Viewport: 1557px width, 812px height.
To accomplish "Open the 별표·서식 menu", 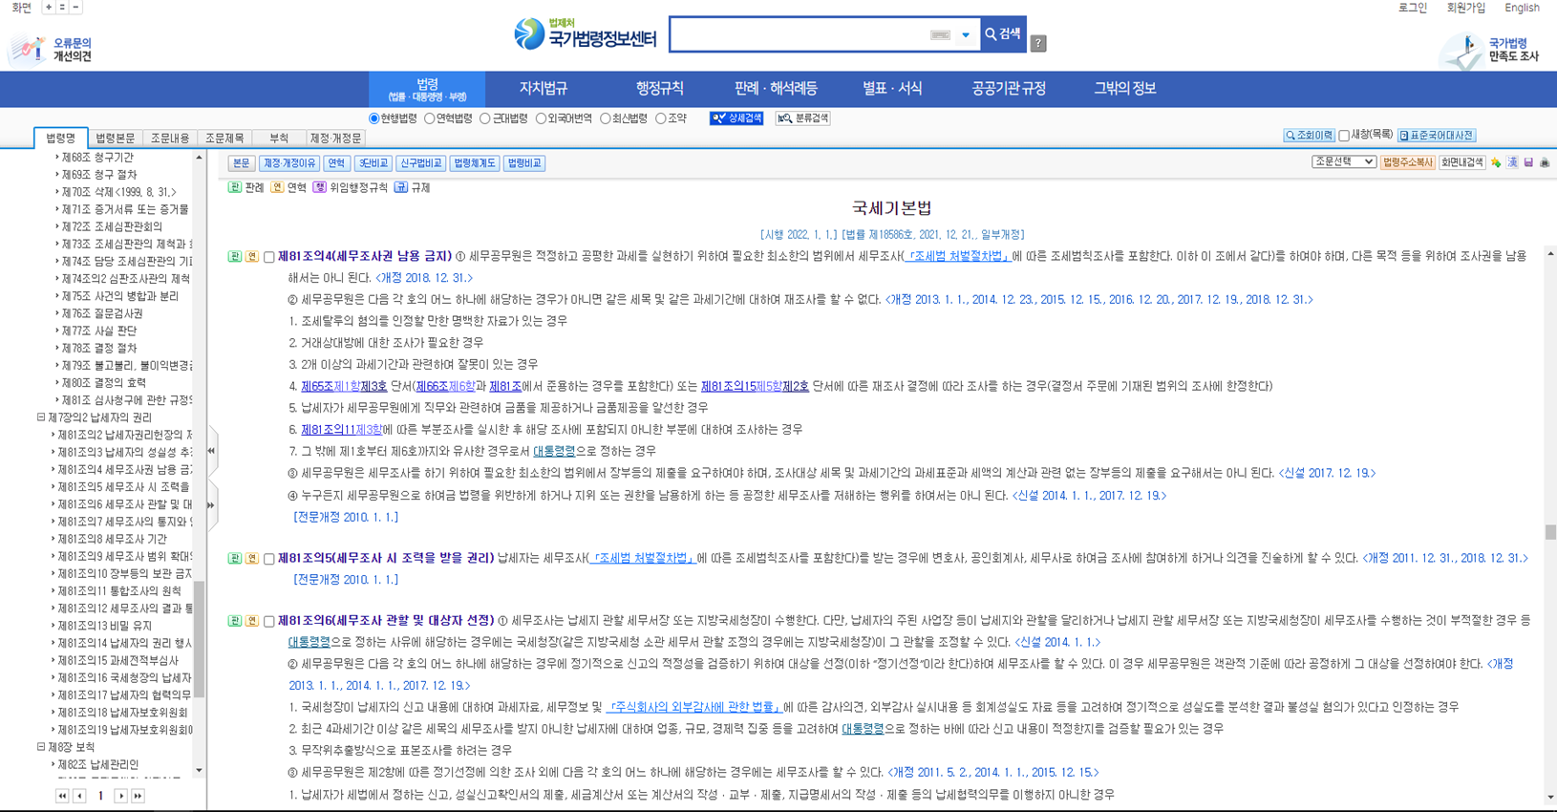I will pyautogui.click(x=892, y=88).
